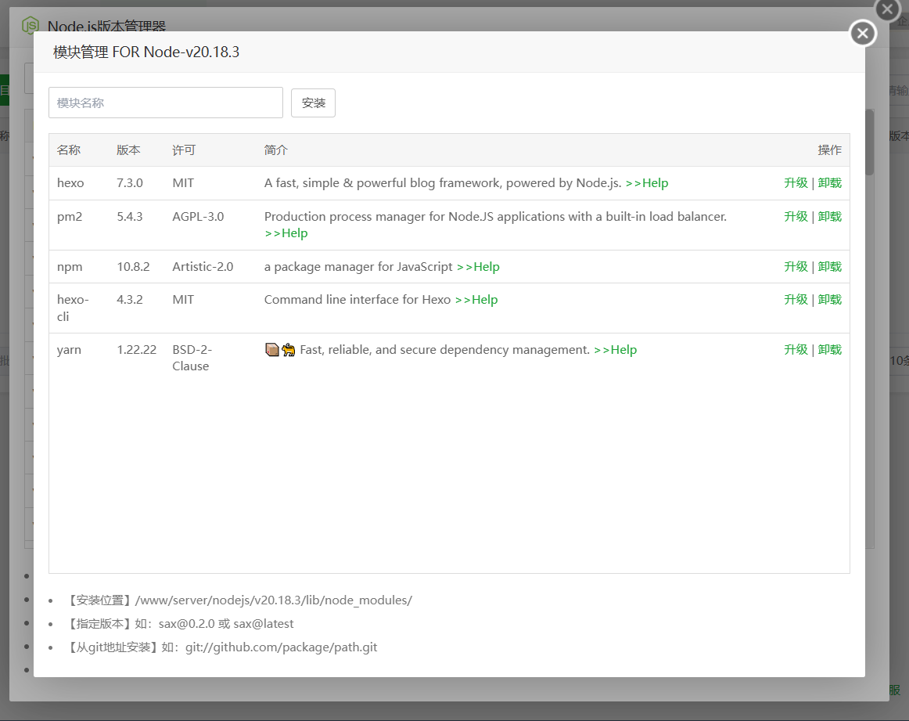Click the dialog title 模块管理 FOR Node-v20.18.3

click(146, 52)
